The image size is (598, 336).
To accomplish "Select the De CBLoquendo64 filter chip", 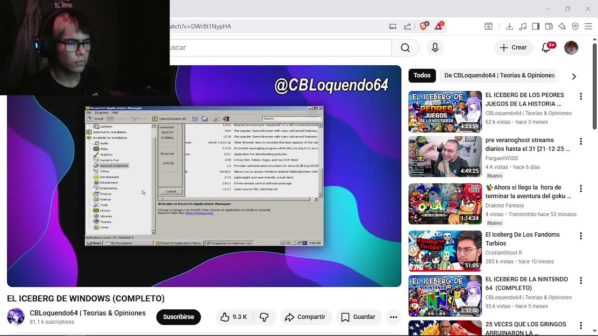I will [x=499, y=76].
